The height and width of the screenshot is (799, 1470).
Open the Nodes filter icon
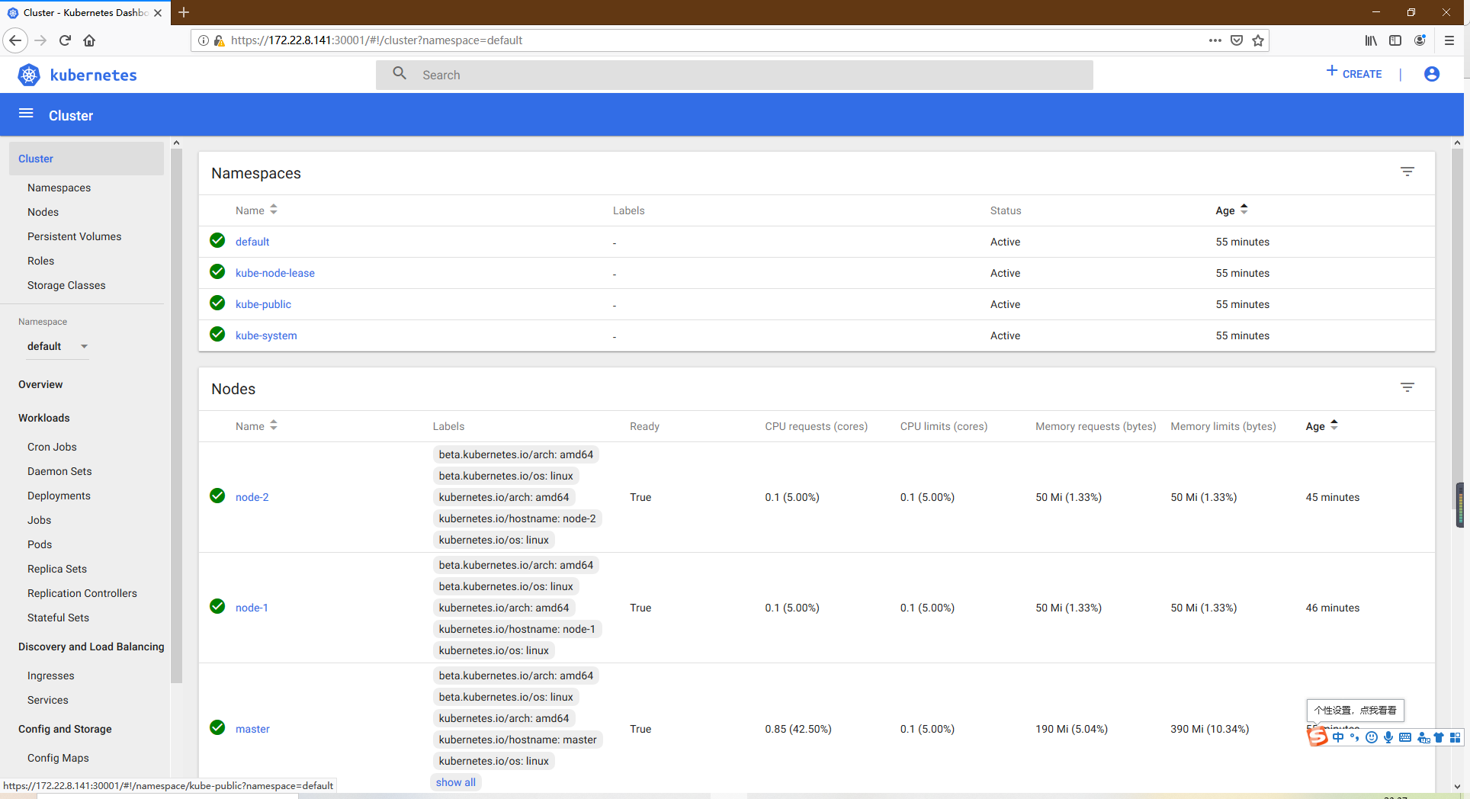[1407, 388]
